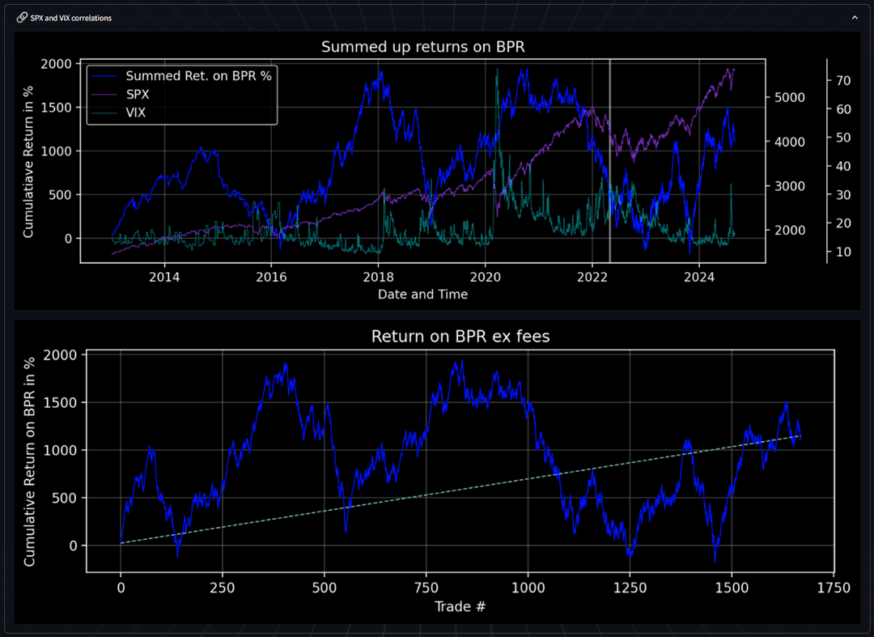Click the SPX legend entry
The image size is (874, 637).
point(138,94)
